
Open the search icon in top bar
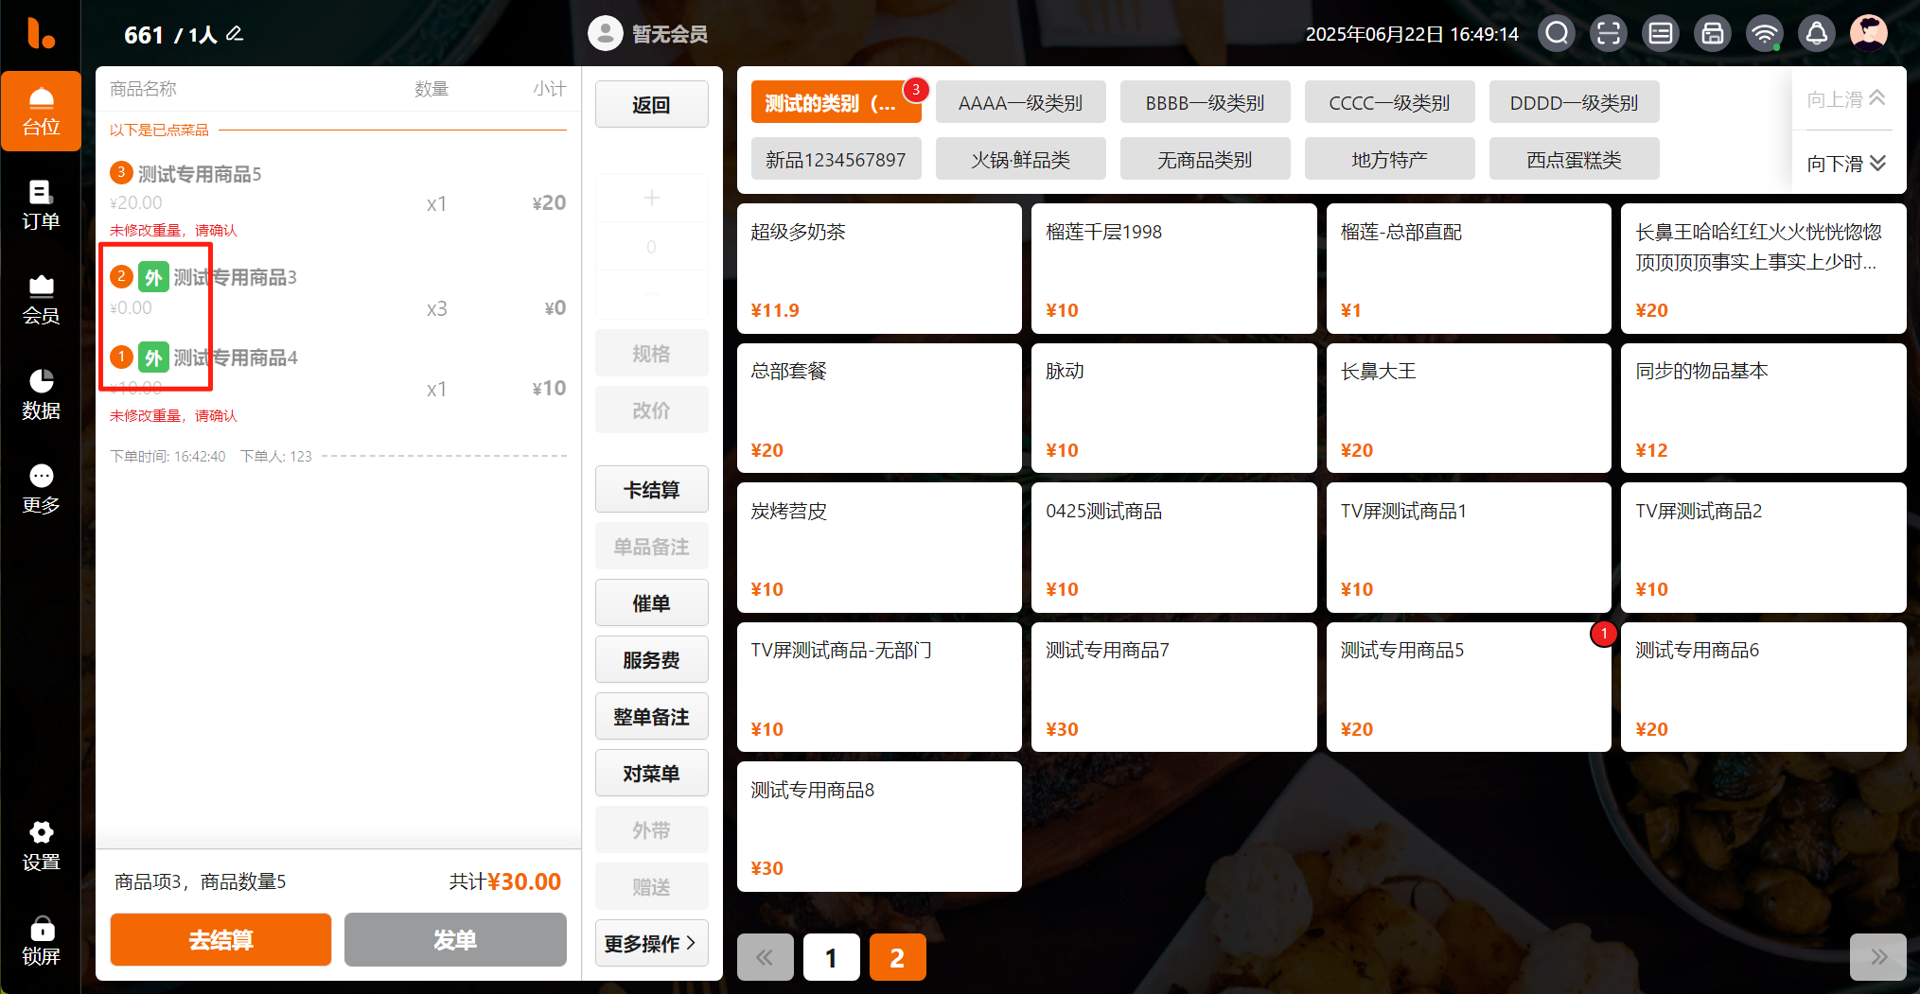click(1557, 34)
